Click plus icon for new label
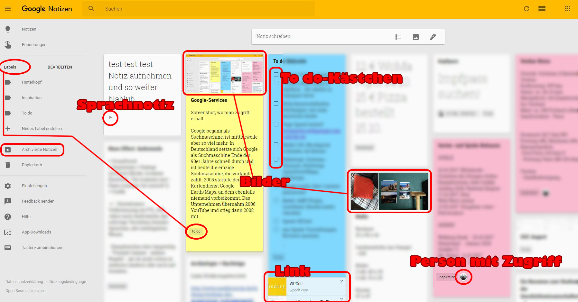Viewport: 578px width, 302px height. 8,129
